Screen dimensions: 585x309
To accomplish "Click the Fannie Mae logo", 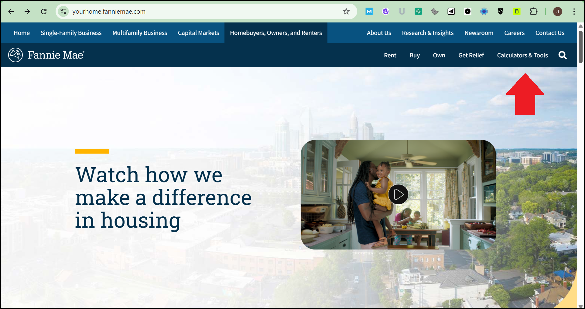I will 46,55.
